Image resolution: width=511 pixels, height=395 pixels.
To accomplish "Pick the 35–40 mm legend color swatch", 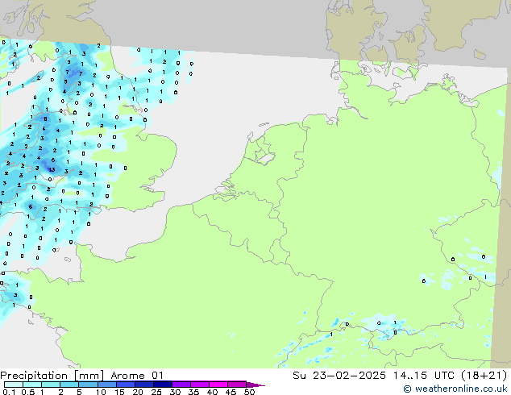I will (199, 385).
